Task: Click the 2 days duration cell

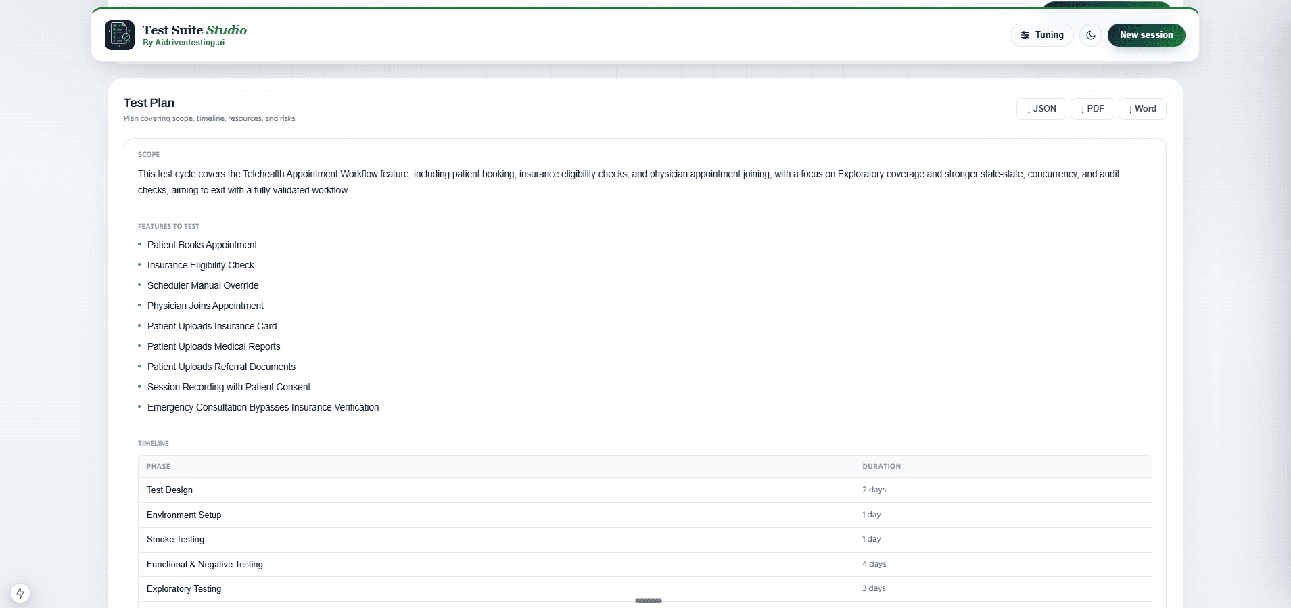Action: [874, 490]
